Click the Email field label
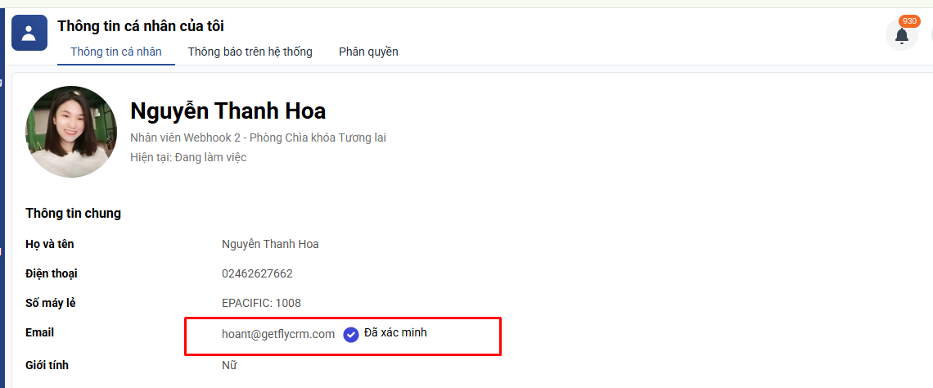This screenshot has height=388, width=933. pyautogui.click(x=39, y=332)
